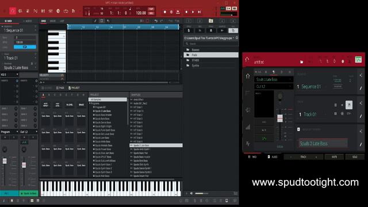
Task: Click the pencil edit icon beside Track 01
Action: pyautogui.click(x=361, y=116)
